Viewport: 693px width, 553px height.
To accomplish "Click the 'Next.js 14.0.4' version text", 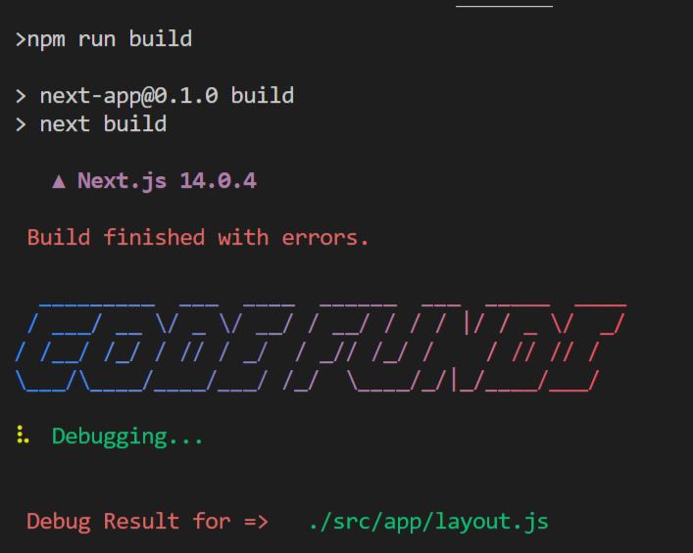I will [x=167, y=181].
